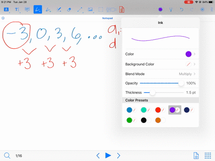Image resolution: width=215 pixels, height=161 pixels.
Task: Close the annotation toolbar
Action: (x=202, y=10)
